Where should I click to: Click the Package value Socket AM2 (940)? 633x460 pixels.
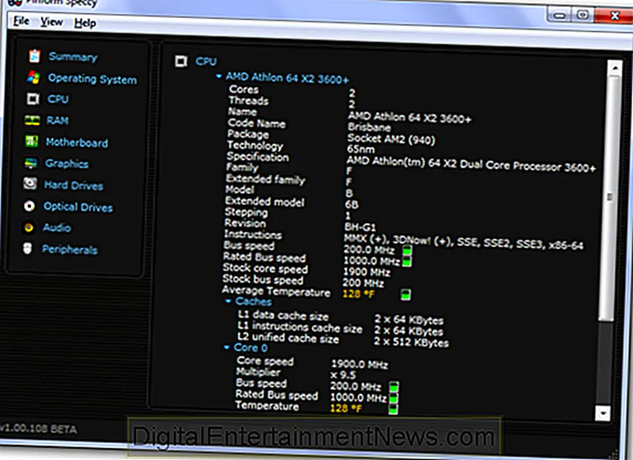[391, 139]
